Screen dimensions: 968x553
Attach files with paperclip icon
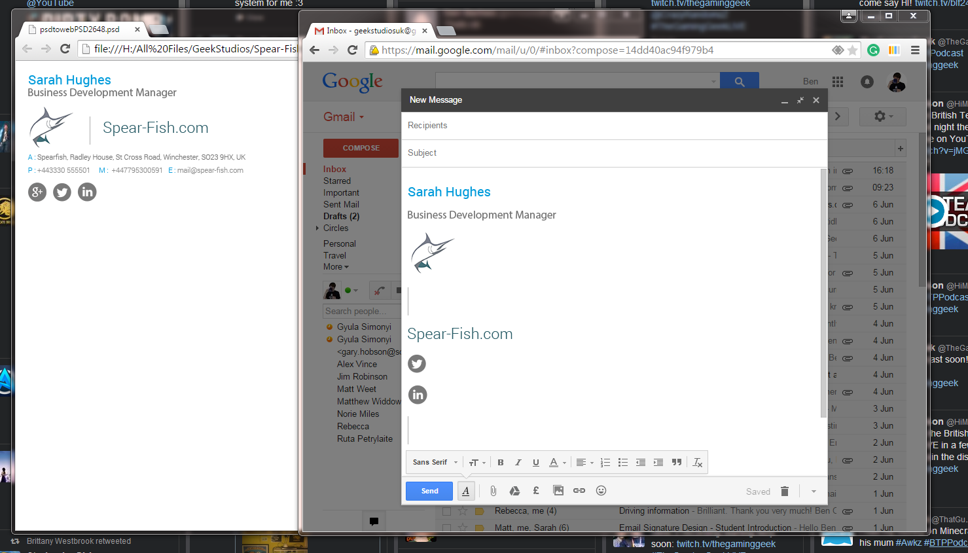[x=493, y=491]
